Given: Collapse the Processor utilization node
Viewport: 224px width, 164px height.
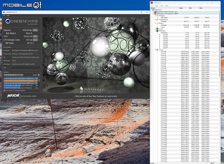Looking at the screenshot, I should pyautogui.click(x=157, y=33).
